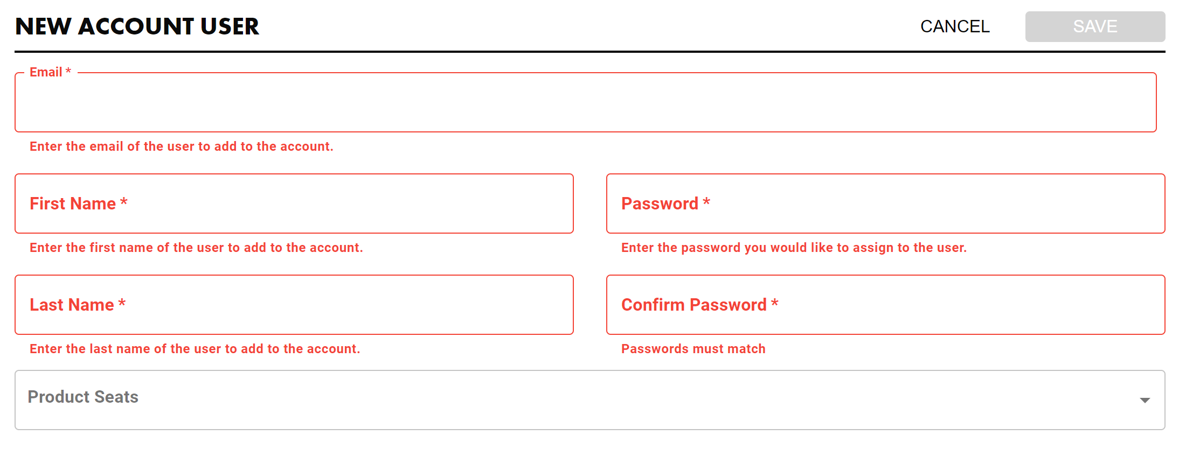Click the first name error hint text

[x=196, y=248]
